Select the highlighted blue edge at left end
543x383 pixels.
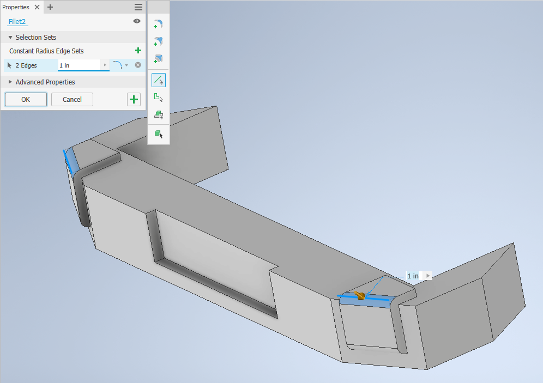[x=68, y=162]
